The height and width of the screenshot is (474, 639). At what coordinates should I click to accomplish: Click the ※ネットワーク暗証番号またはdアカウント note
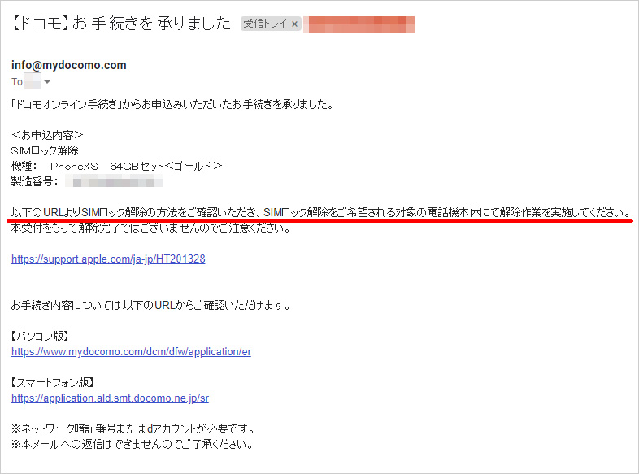point(133,428)
